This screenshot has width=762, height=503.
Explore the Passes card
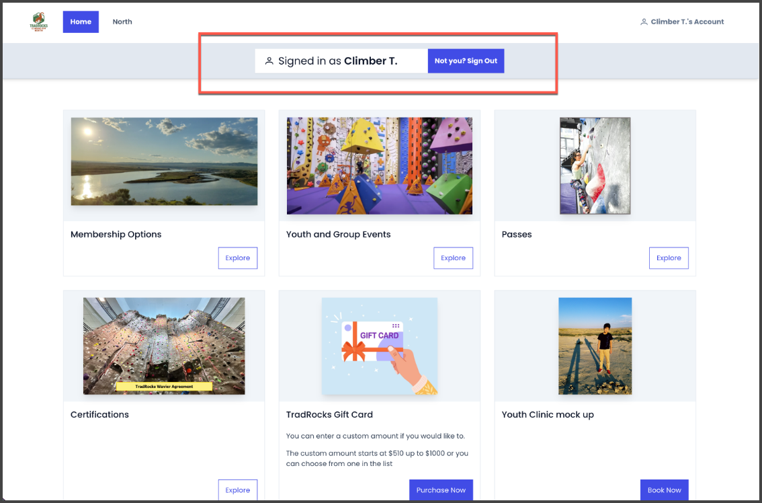(669, 258)
